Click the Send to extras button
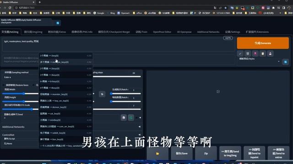The width and height of the screenshot is (293, 164). point(278,154)
